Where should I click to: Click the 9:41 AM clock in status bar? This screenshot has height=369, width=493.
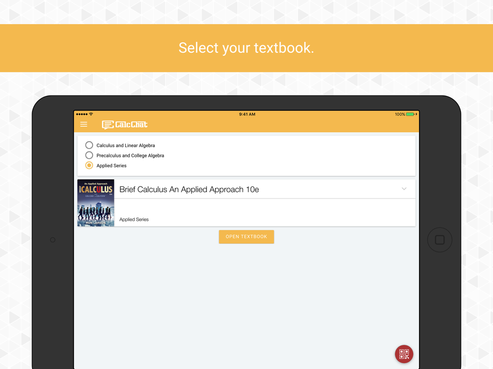(247, 114)
